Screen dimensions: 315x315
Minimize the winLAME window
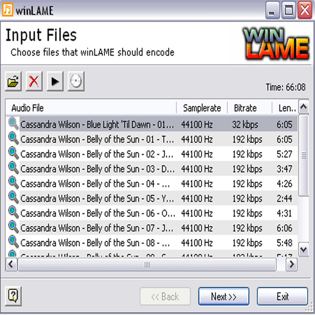tap(272, 10)
